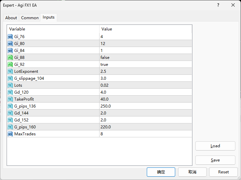Edit the MaxTrades value 8

pos(145,134)
